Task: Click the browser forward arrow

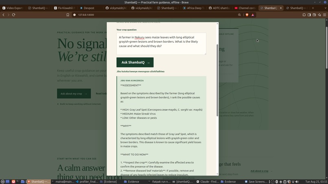Action: point(9,15)
